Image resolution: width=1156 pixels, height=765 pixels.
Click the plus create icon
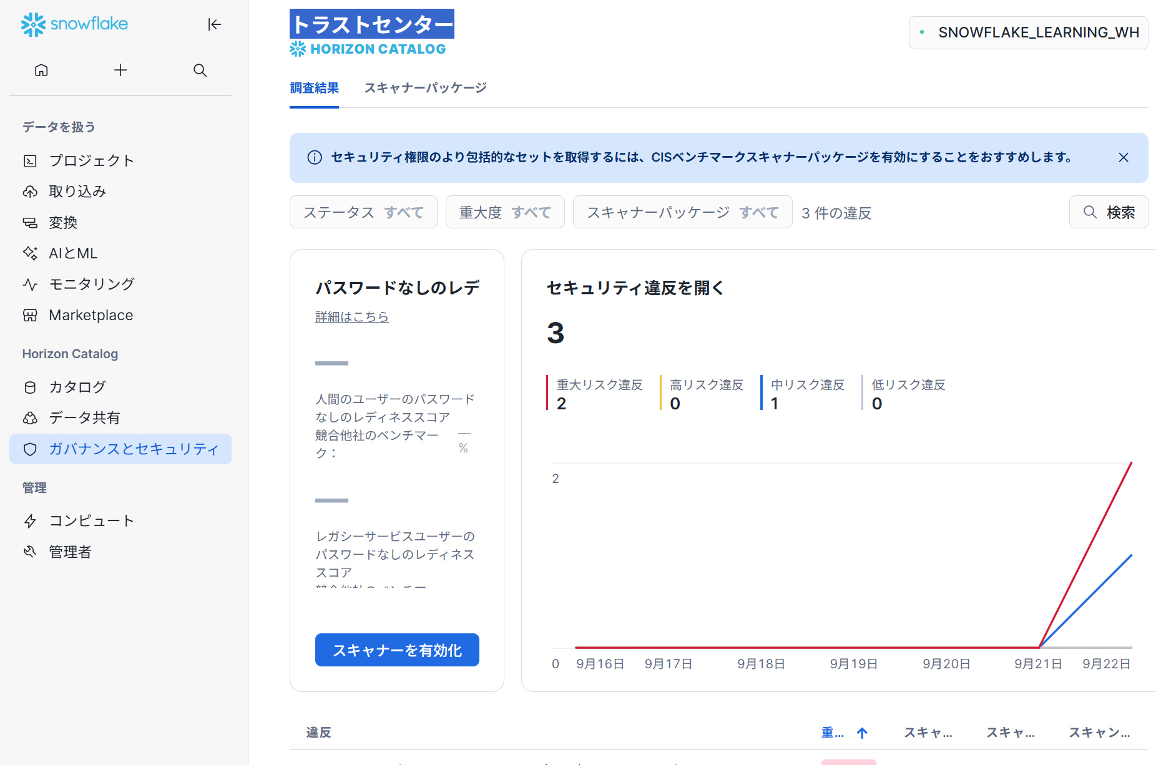click(x=120, y=70)
